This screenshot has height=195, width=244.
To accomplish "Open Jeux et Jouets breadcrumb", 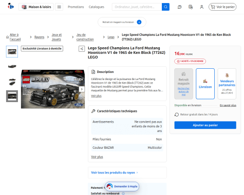I will [x=57, y=37].
